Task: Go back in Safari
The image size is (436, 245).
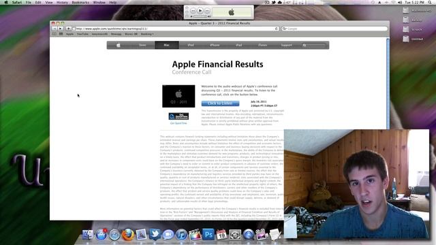Action: coord(54,29)
